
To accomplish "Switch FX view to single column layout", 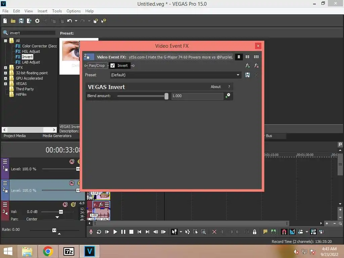I will pos(239,57).
